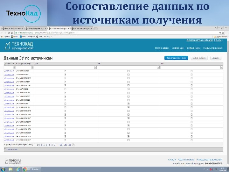The width and height of the screenshot is (229, 172).
Task: Toggle middle-column checkbox for row ending 1852
Action: tap(128, 125)
